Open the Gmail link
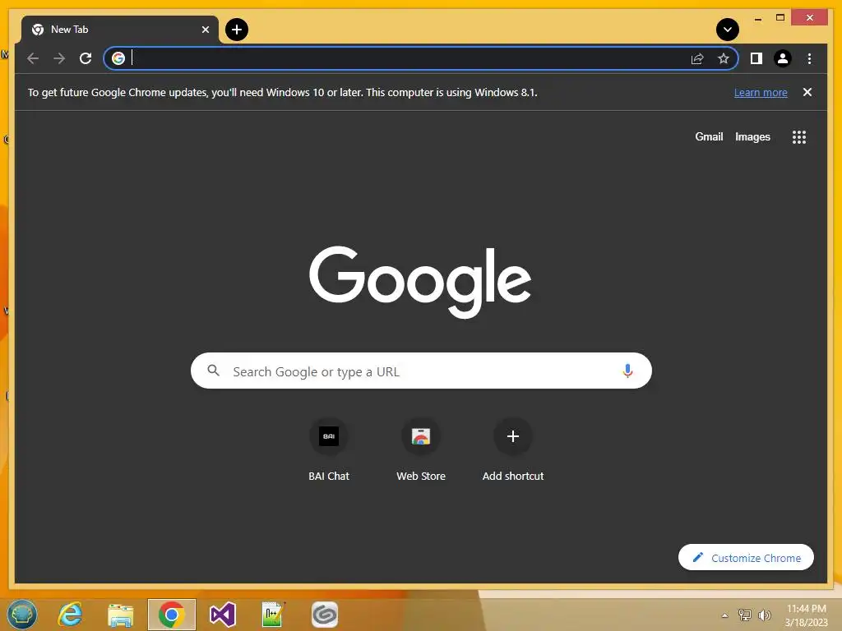The width and height of the screenshot is (842, 631). pyautogui.click(x=709, y=137)
